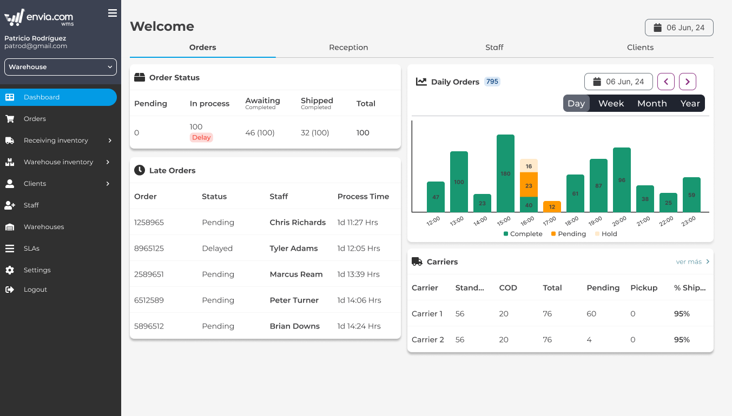Open the 06 Jun date picker at top right
The image size is (732, 416).
(x=679, y=27)
